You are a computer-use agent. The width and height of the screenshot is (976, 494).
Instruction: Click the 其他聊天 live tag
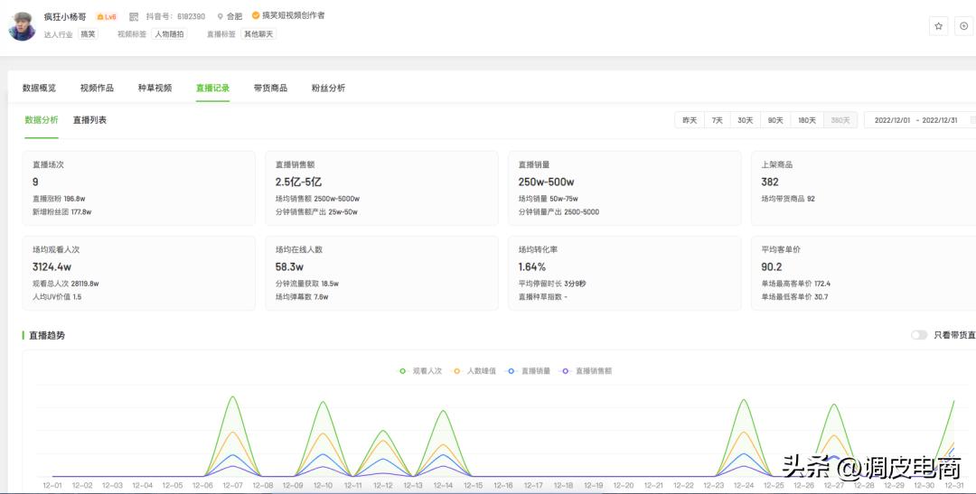pyautogui.click(x=258, y=34)
